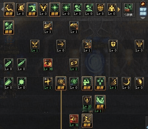The height and width of the screenshot is (129, 148).
Task: Choose the golden cross shield skill icon
Action: [x=113, y=46]
